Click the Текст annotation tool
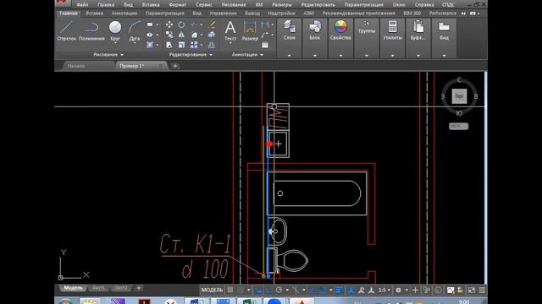 (230, 31)
